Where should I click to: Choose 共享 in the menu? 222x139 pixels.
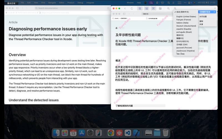[x=201, y=24]
